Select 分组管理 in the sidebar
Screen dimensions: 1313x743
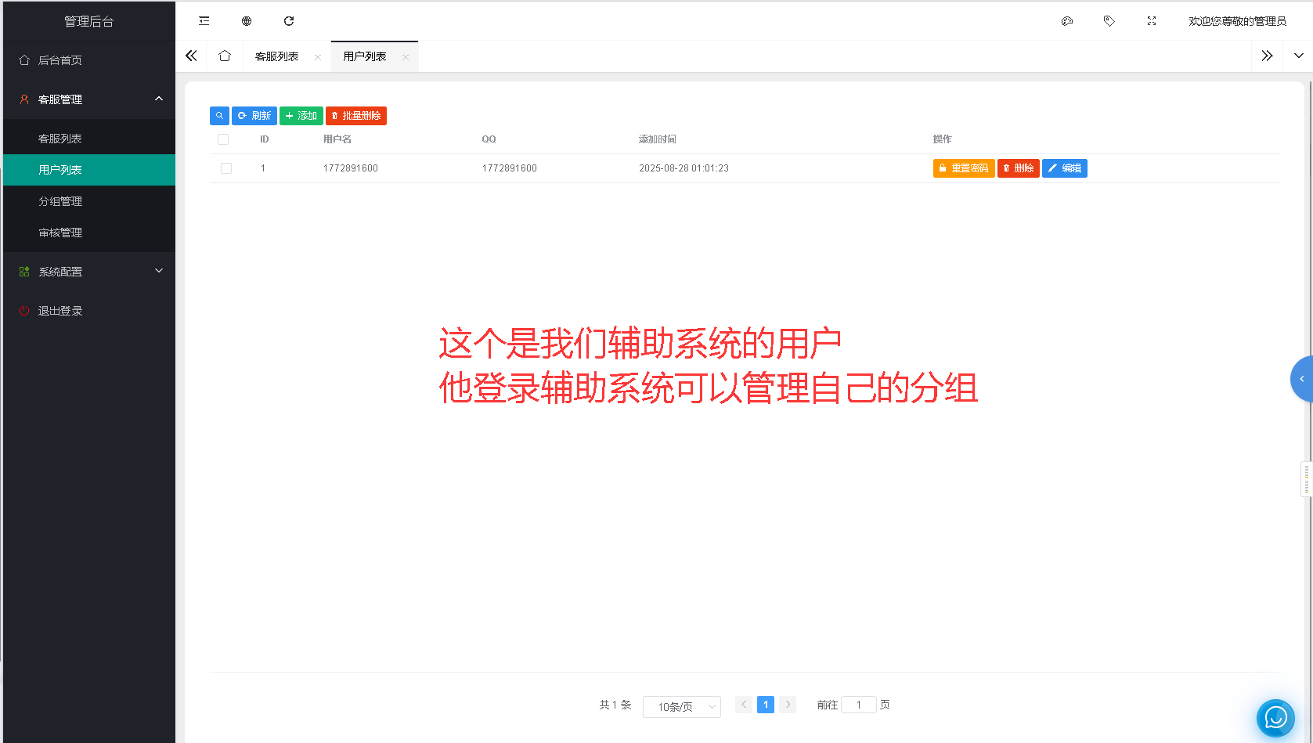(x=60, y=200)
